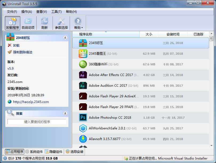Click the Uninstall Tool title bar icon
The height and width of the screenshot is (163, 216).
tap(4, 4)
